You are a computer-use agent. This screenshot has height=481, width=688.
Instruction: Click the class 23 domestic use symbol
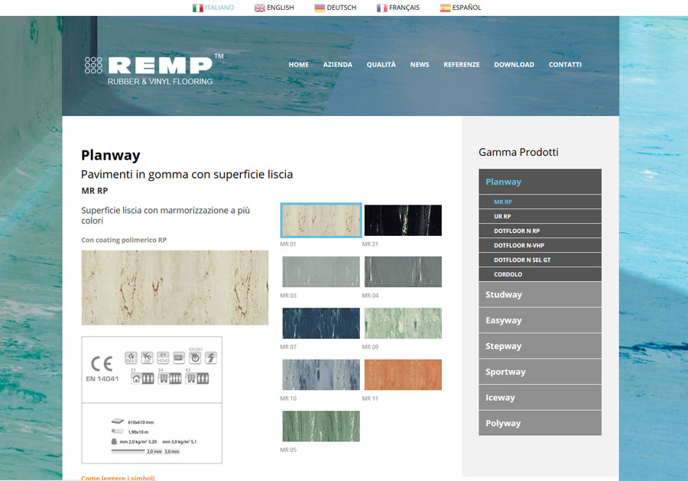pos(142,378)
